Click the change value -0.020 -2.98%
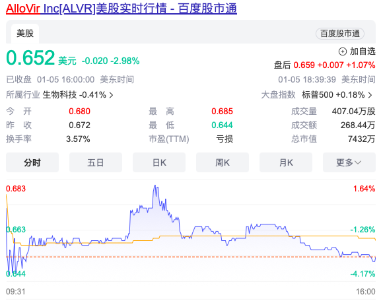381x301 pixels. (110, 61)
